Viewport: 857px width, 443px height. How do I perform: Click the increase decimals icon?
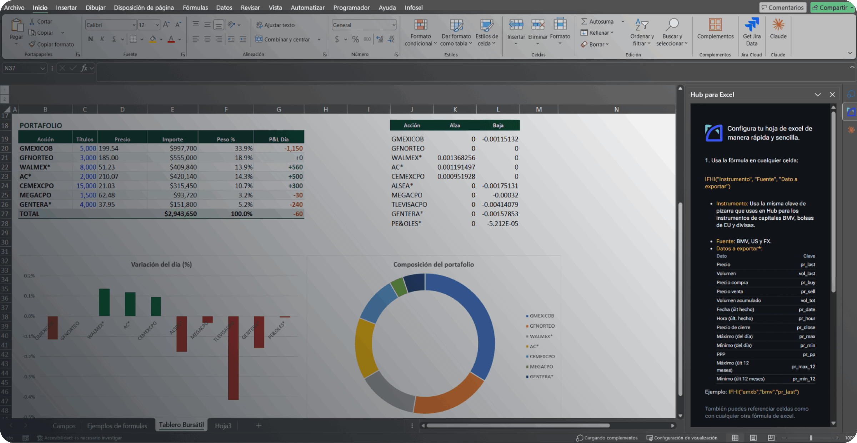(x=380, y=39)
